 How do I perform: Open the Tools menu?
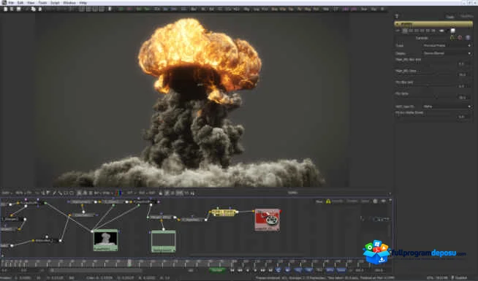point(42,3)
